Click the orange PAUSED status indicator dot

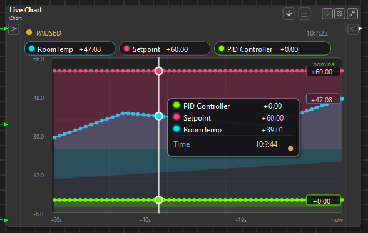pyautogui.click(x=29, y=32)
